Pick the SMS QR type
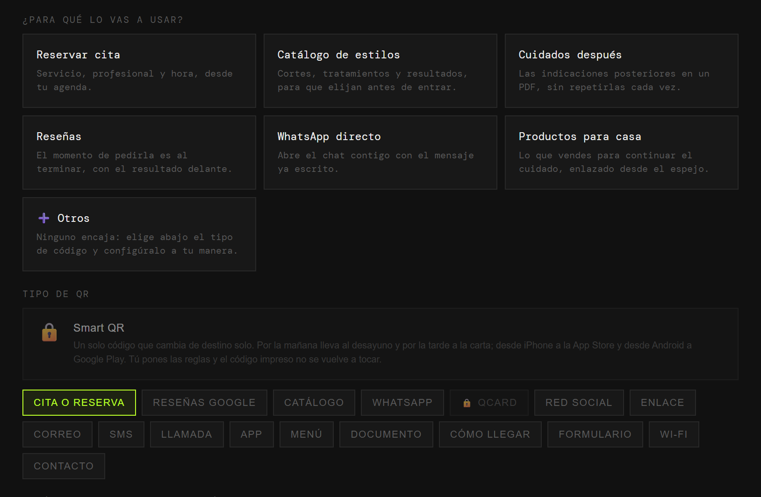This screenshot has width=761, height=497. (x=121, y=434)
